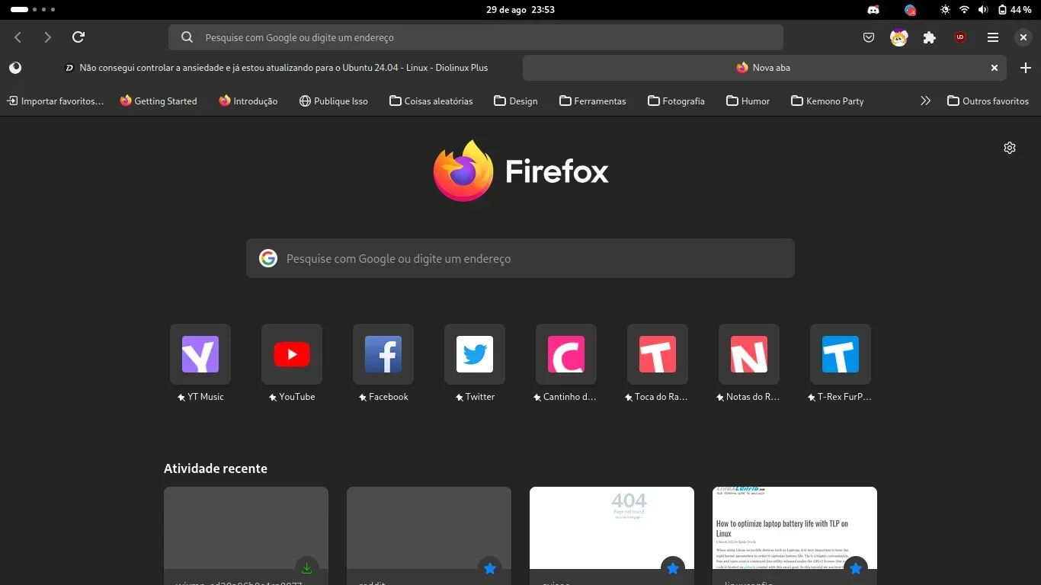Open the TLP battery article thumbnail
The image size is (1041, 585).
click(x=794, y=529)
